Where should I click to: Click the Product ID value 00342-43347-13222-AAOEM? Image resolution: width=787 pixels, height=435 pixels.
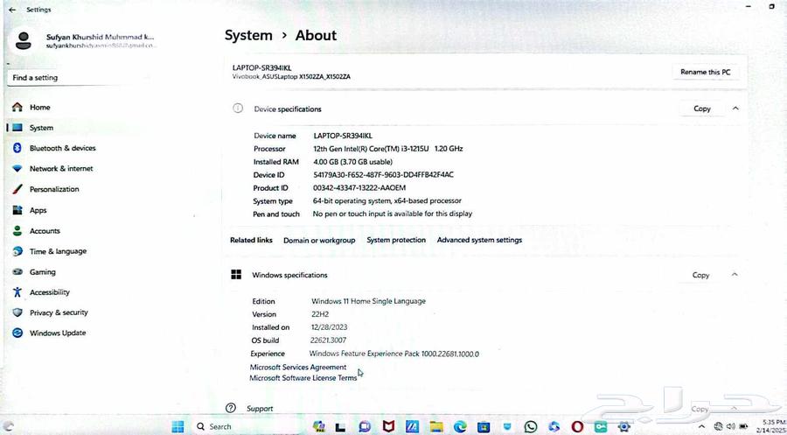tap(359, 188)
